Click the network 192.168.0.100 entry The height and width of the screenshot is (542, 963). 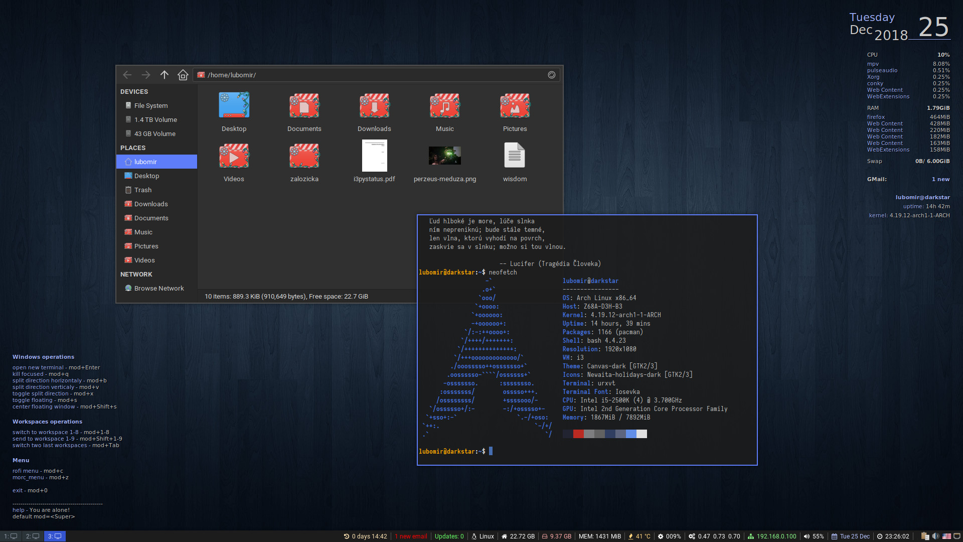772,536
